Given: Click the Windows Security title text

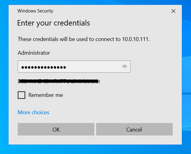Looking at the screenshot, I should pyautogui.click(x=35, y=11).
